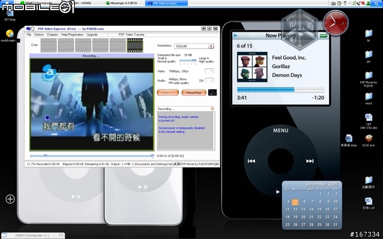Open the Dc32.exe desktop icon
Screen dimensions: 383x239
click(x=369, y=140)
